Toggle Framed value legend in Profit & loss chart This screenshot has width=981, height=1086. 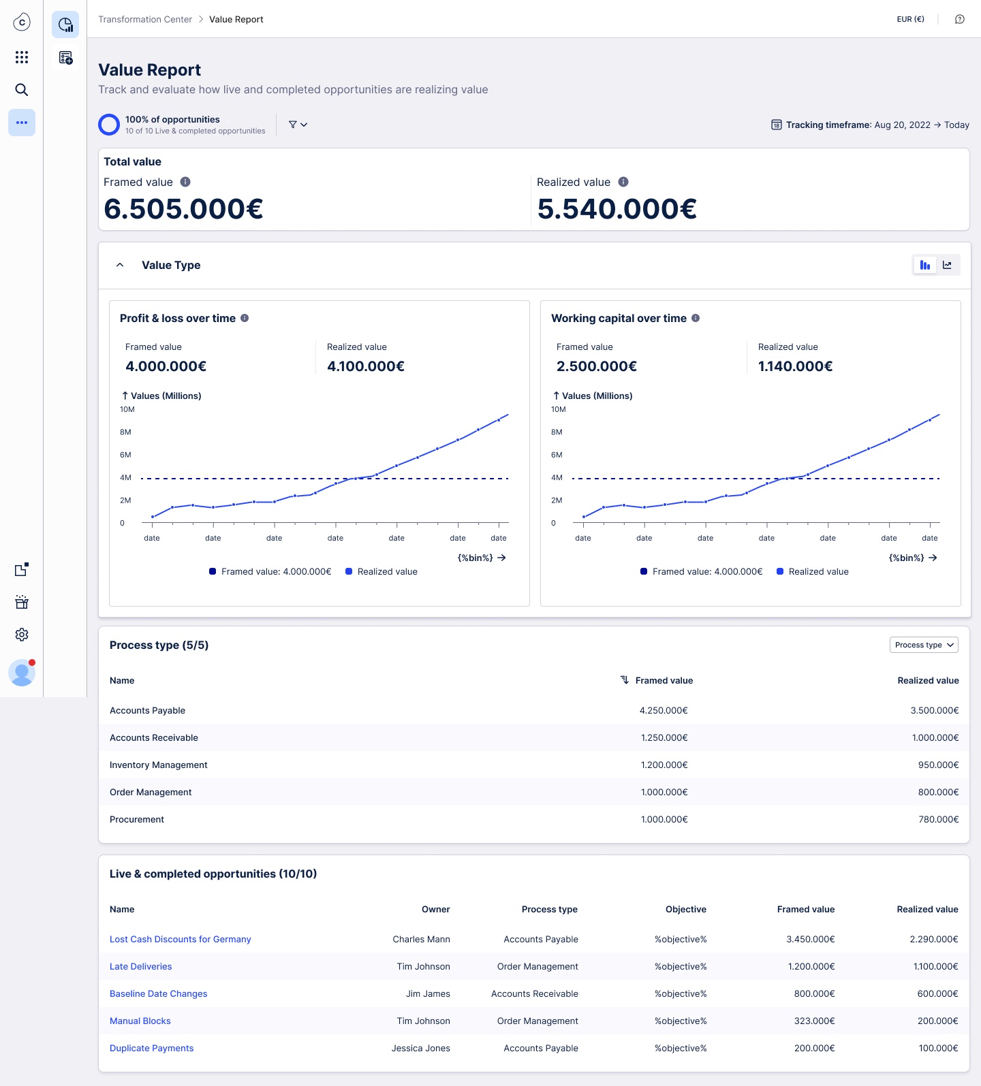270,571
